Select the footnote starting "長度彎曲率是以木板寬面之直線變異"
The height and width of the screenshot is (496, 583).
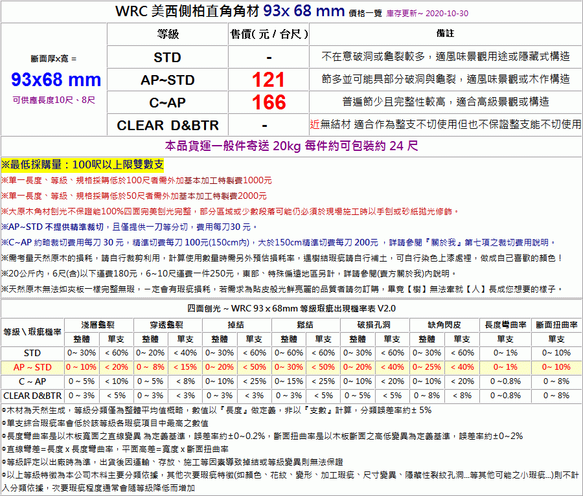[x=262, y=436]
